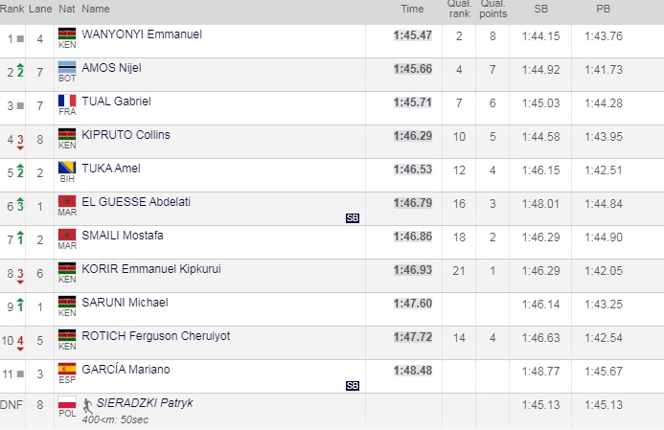
Task: Click the SB badge in EL GUESSE row
Action: point(353,218)
